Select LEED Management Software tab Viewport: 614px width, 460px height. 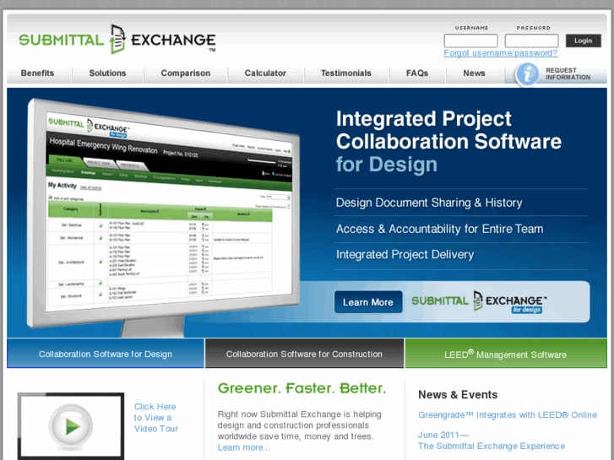(506, 354)
